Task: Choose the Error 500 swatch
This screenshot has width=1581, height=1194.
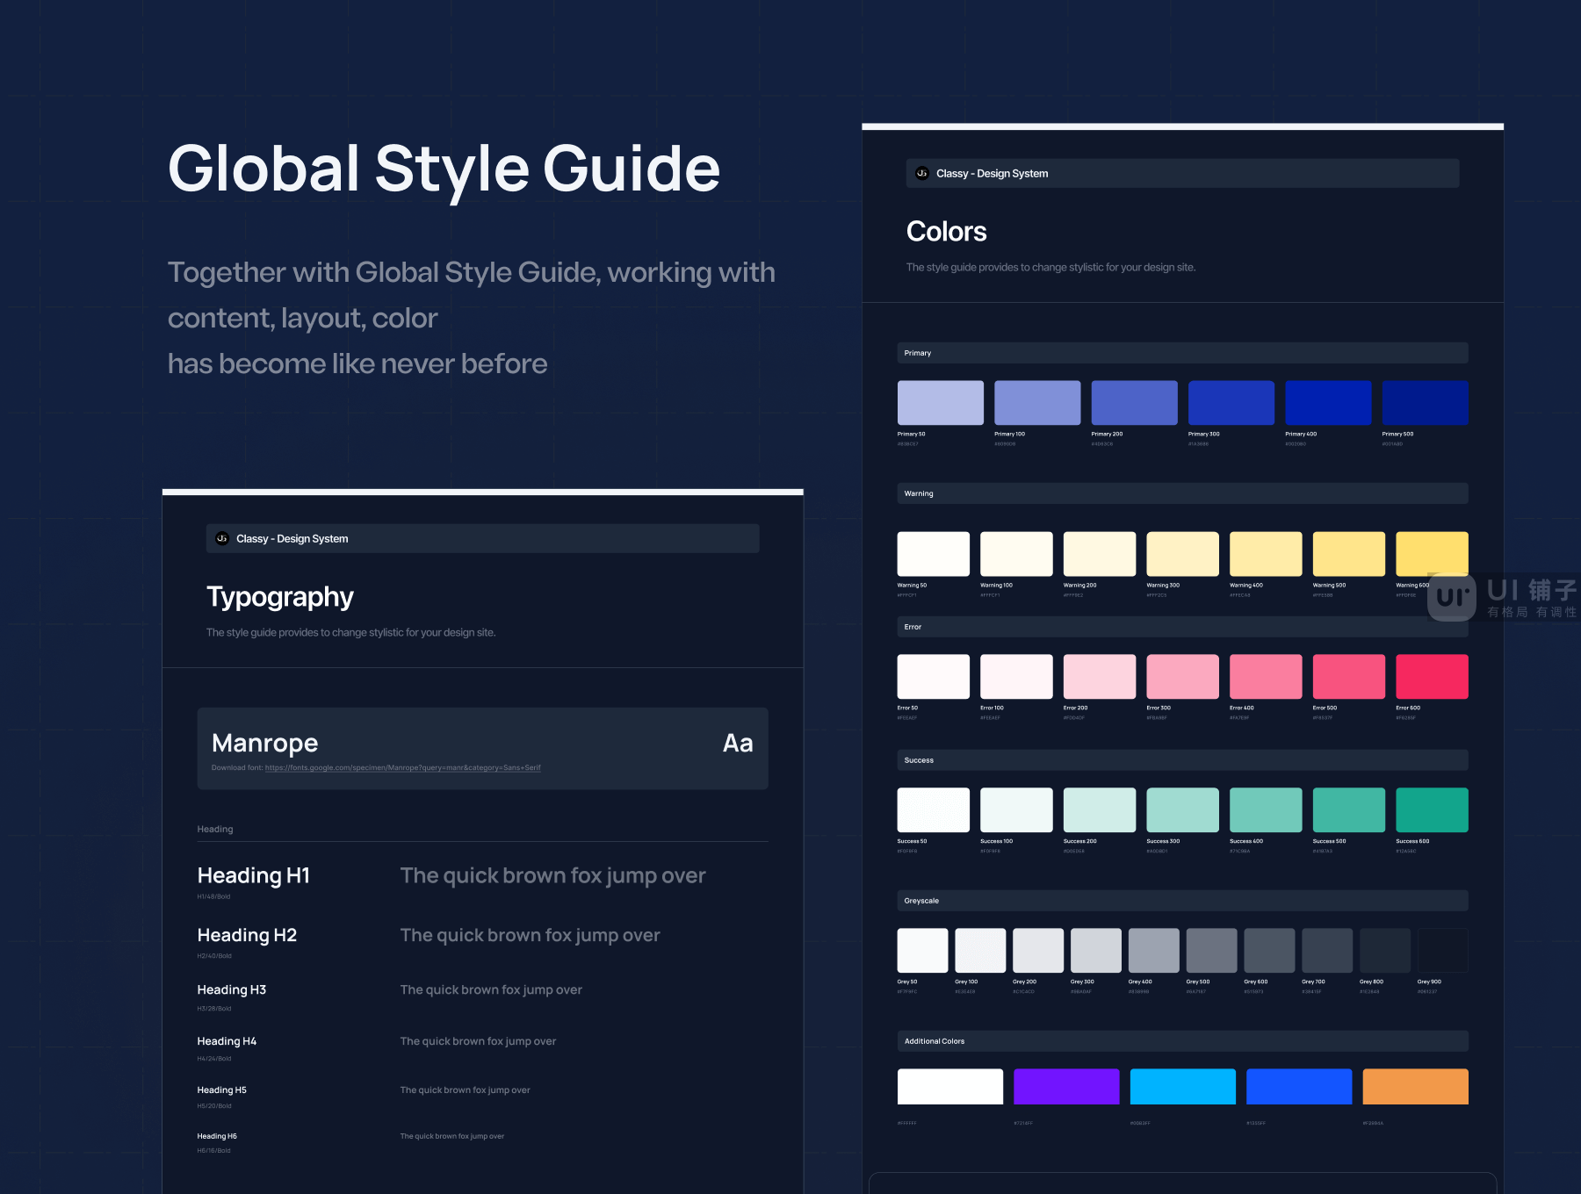Action: point(1349,677)
